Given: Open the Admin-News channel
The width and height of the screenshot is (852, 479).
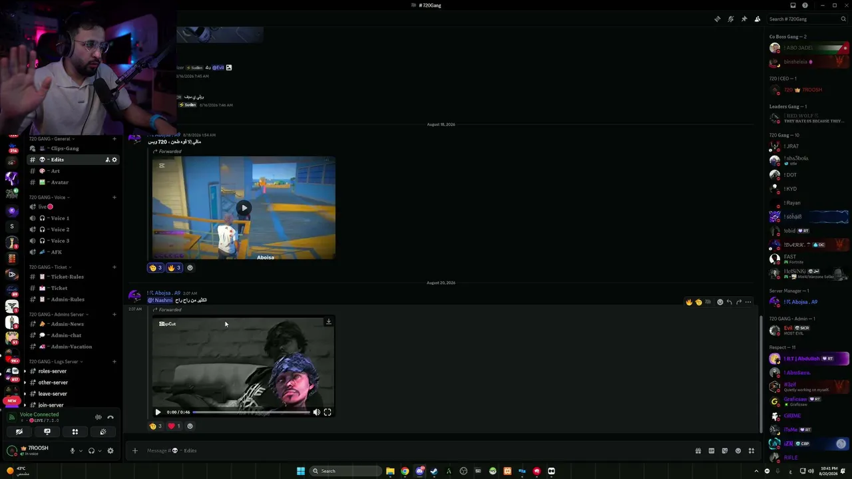Looking at the screenshot, I should coord(73,324).
